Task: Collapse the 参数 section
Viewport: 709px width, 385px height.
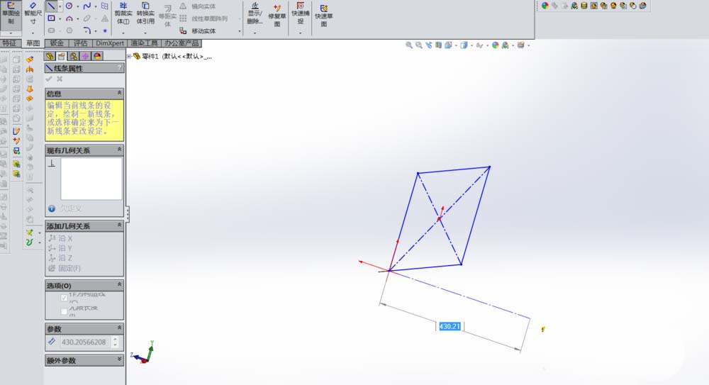Action: 119,328
